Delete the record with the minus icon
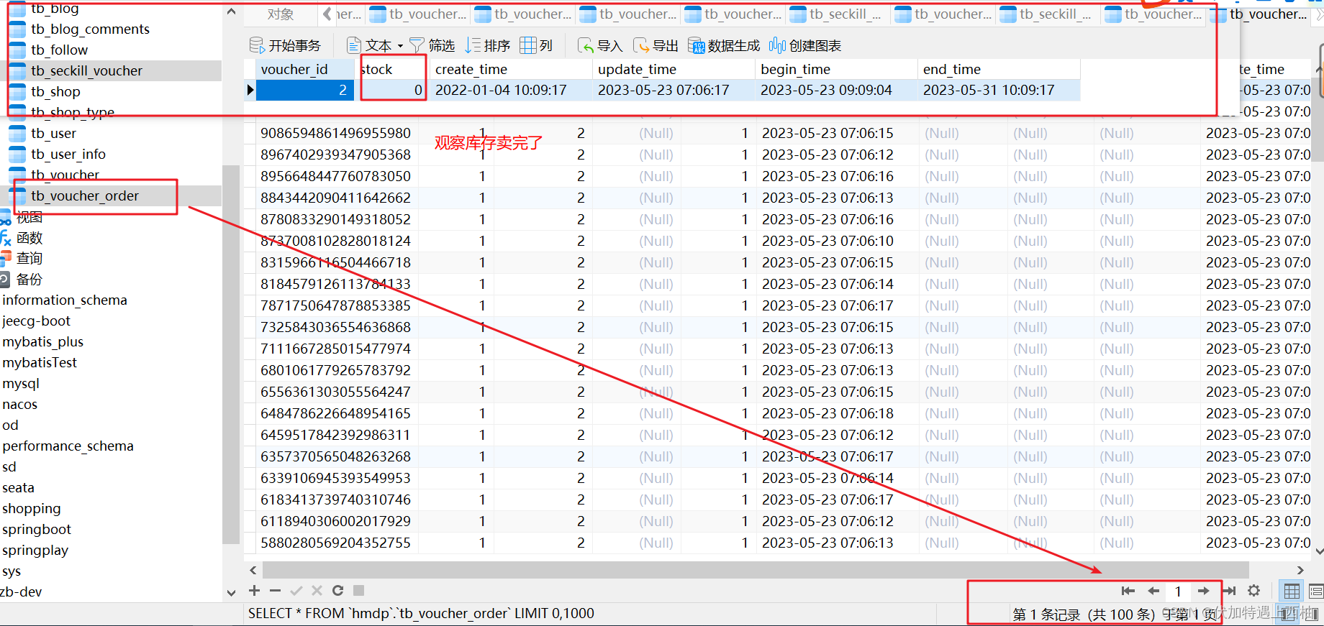Image resolution: width=1324 pixels, height=626 pixels. point(275,591)
